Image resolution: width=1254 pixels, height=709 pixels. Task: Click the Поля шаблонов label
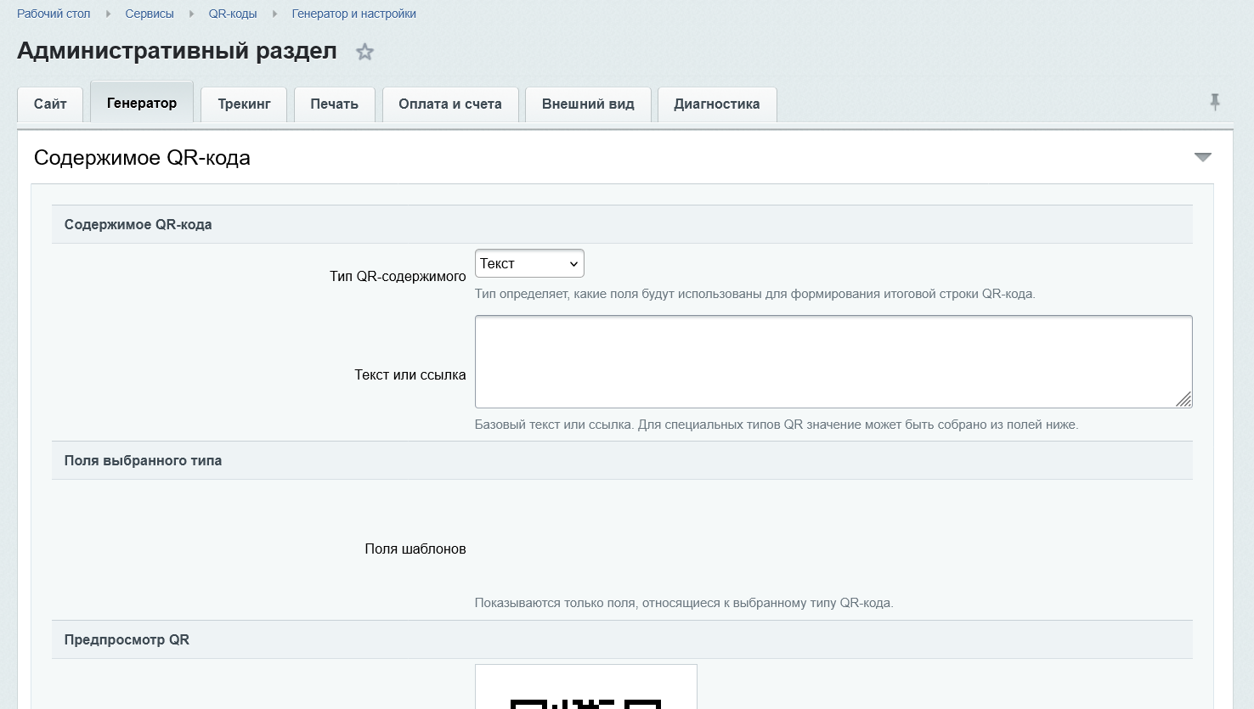(x=415, y=549)
